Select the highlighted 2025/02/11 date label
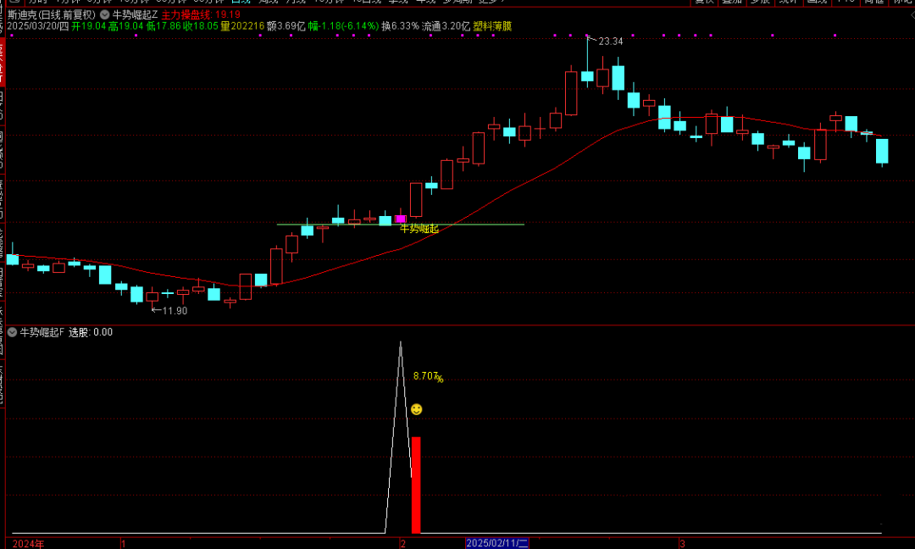Screen dimensions: 915x549 pos(497,542)
